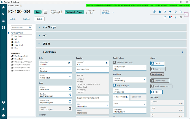The image size is (190, 119).
Task: Open the Ship Via dropdown
Action: [x=145, y=80]
